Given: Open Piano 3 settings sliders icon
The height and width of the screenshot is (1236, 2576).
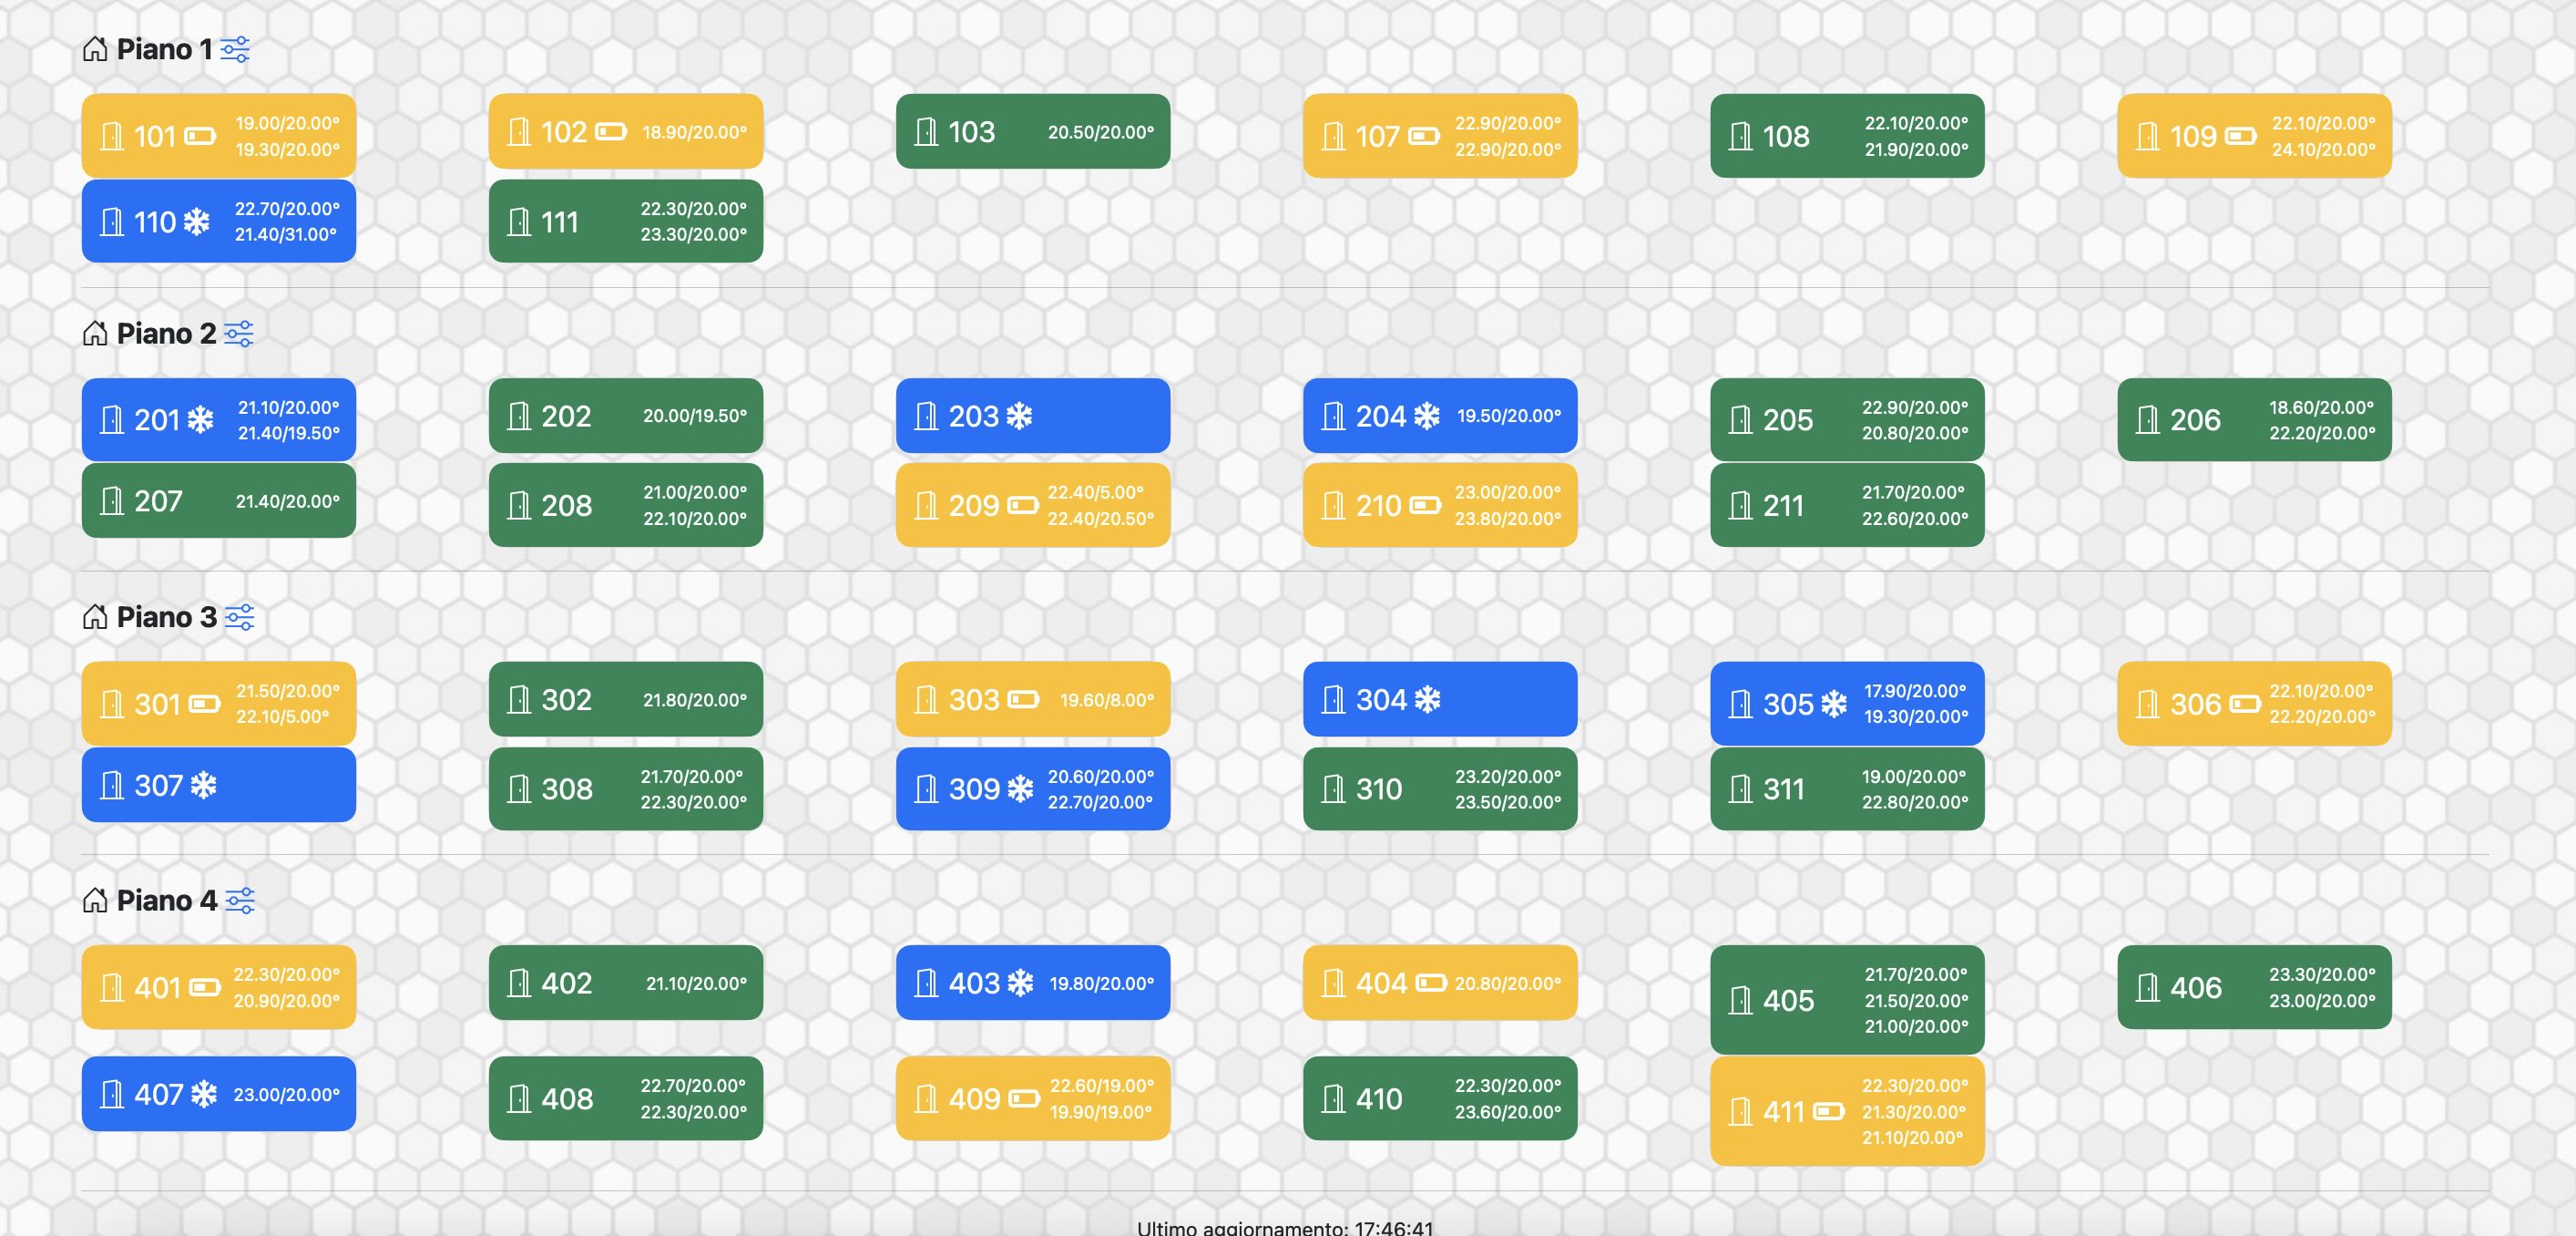Looking at the screenshot, I should click(x=239, y=616).
